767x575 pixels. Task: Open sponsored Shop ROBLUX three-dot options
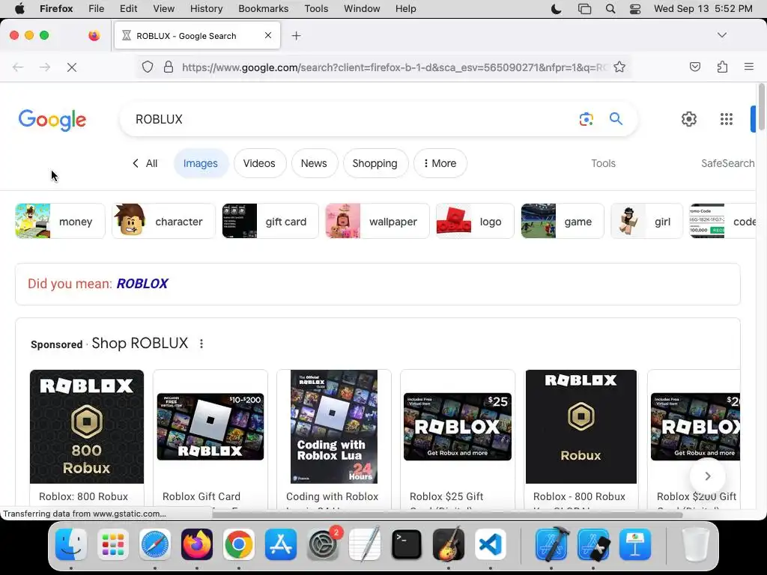(x=201, y=344)
